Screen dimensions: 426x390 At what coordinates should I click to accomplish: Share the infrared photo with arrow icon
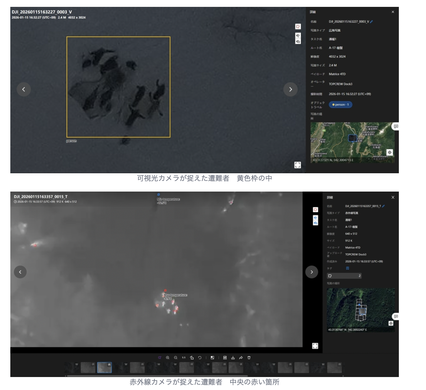coord(241,358)
